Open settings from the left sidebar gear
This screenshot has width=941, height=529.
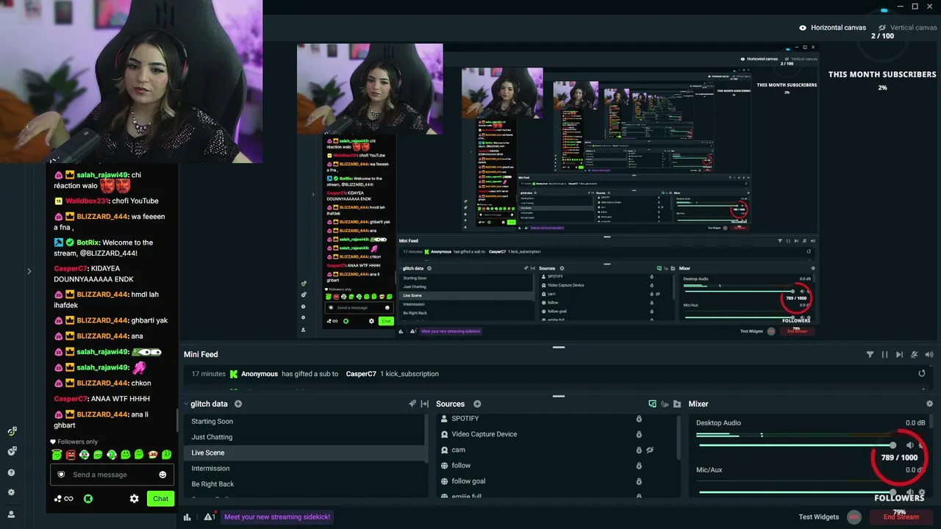11,493
